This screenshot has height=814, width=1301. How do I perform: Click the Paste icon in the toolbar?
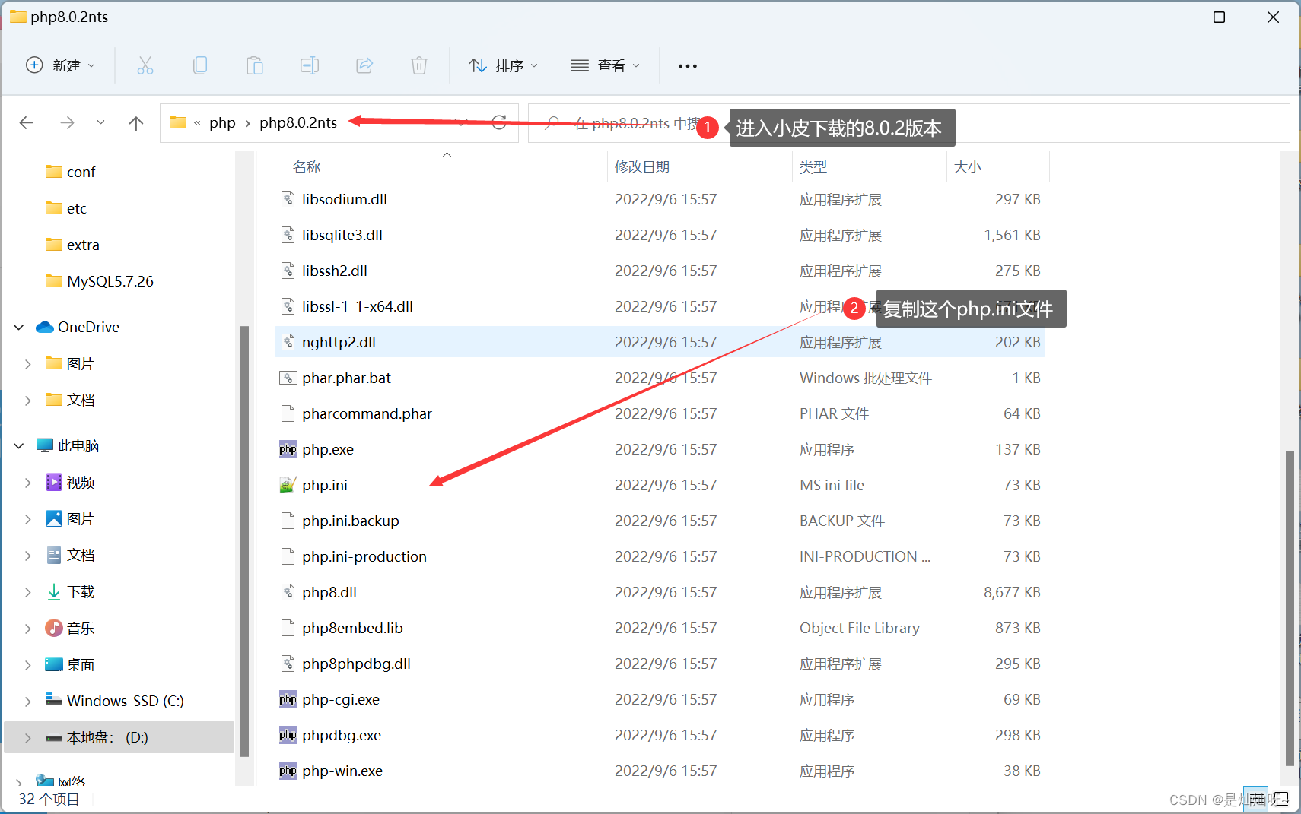[255, 65]
